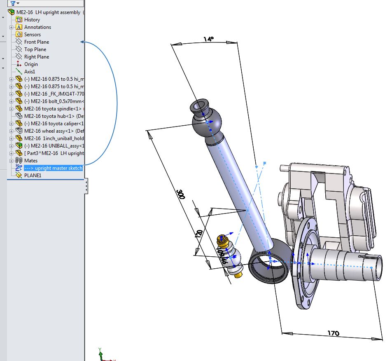Select Top Plane in feature tree
This screenshot has height=361, width=392.
click(35, 49)
